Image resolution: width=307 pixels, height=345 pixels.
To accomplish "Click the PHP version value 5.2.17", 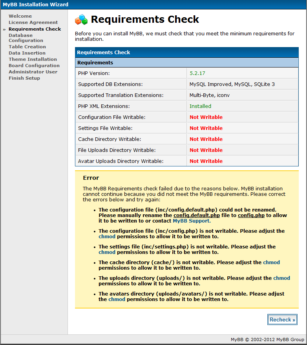I will tap(197, 73).
